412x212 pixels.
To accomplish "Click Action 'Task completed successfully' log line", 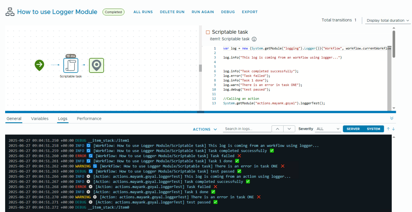I will pos(129,182).
